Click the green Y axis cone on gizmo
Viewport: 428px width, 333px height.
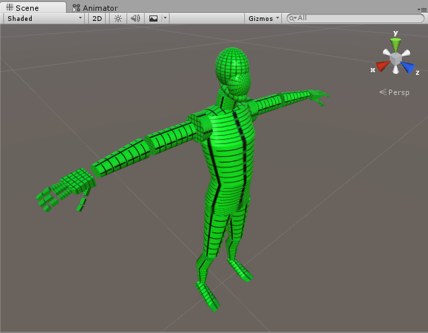(396, 45)
